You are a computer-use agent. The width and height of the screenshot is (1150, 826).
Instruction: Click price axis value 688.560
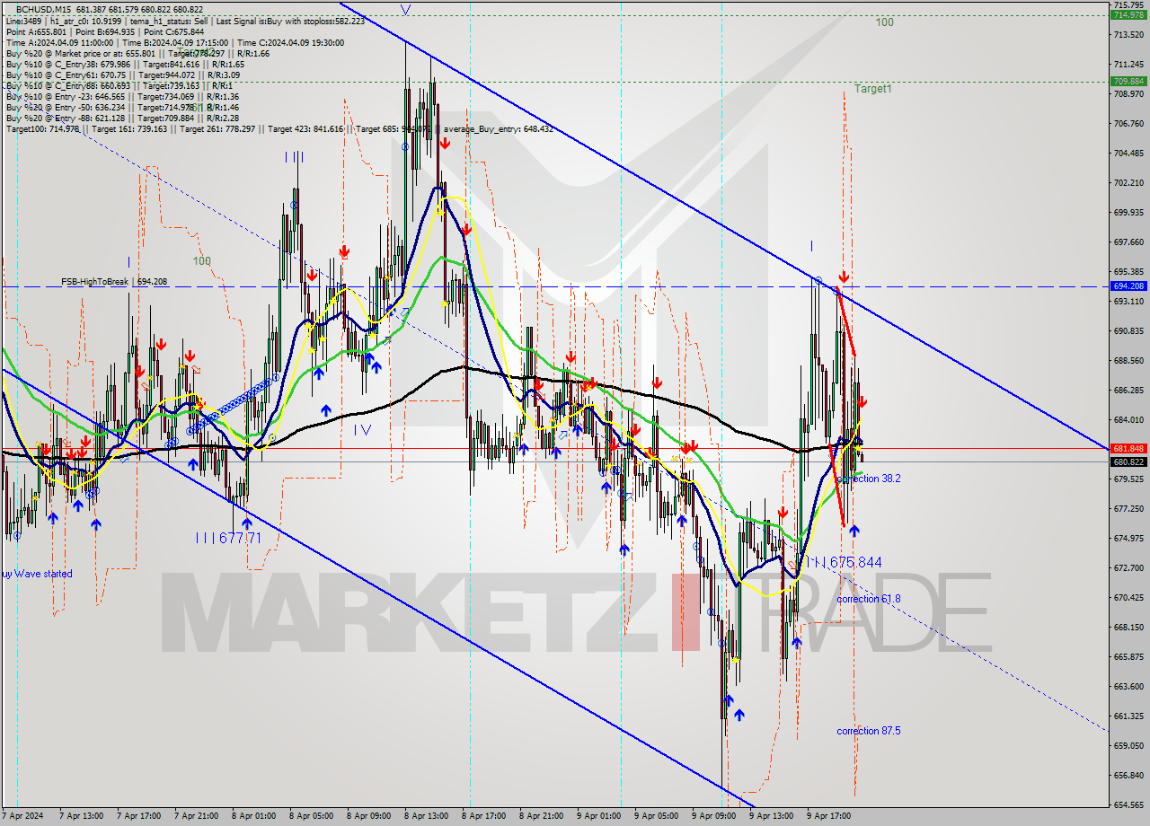(x=1128, y=360)
